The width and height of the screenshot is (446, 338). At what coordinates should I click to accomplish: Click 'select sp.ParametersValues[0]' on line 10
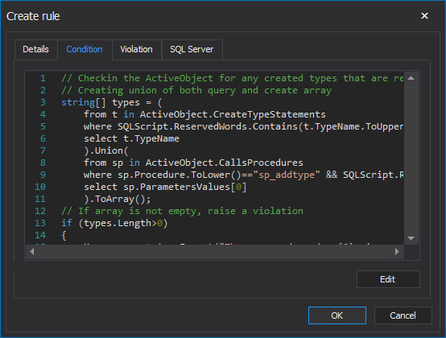click(165, 187)
